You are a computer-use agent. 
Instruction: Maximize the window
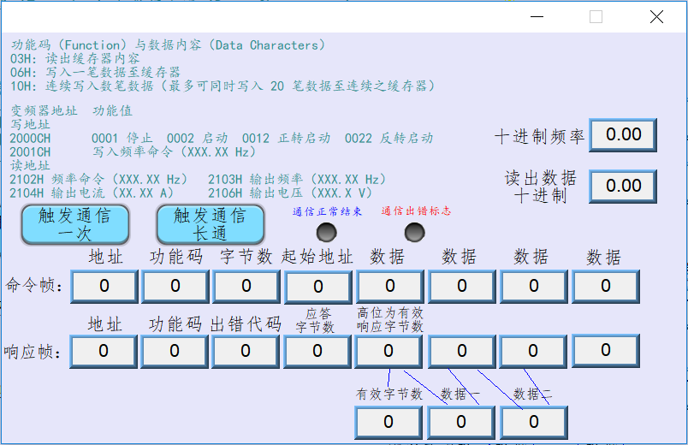pos(596,16)
